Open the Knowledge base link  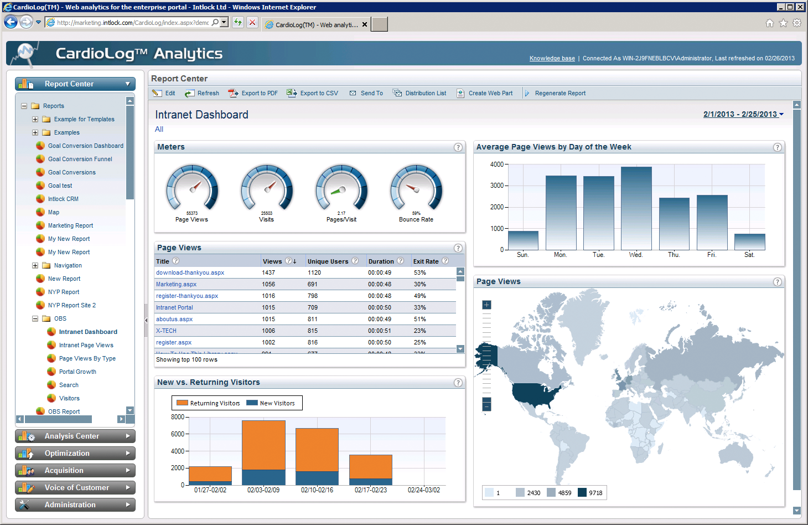tap(552, 58)
